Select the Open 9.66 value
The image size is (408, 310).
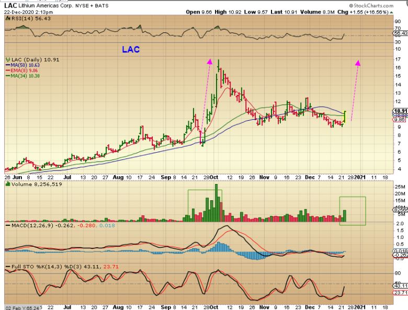point(199,12)
